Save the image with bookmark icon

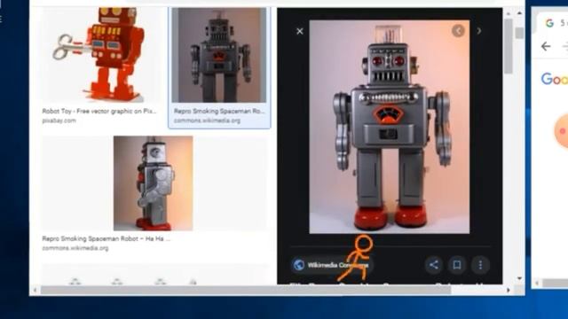[457, 265]
